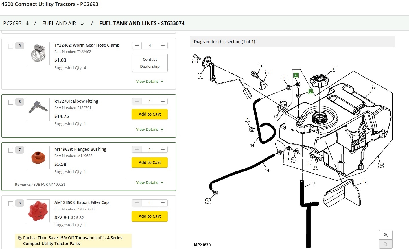The height and width of the screenshot is (249, 409).
Task: Check the Elbow Fitting item checkbox
Action: [11, 102]
